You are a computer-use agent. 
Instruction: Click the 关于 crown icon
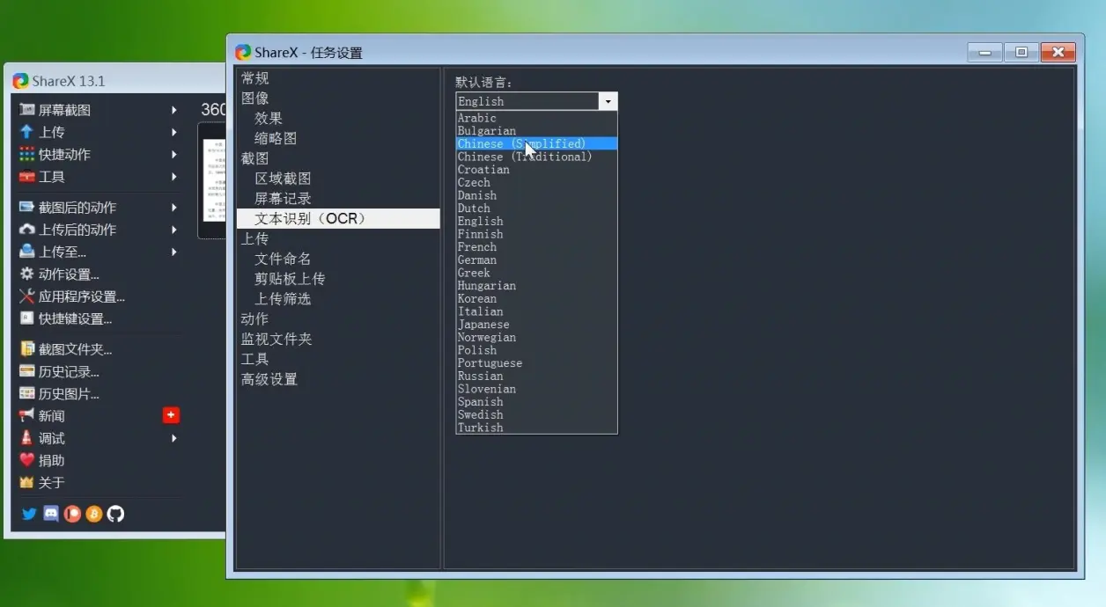tap(27, 482)
